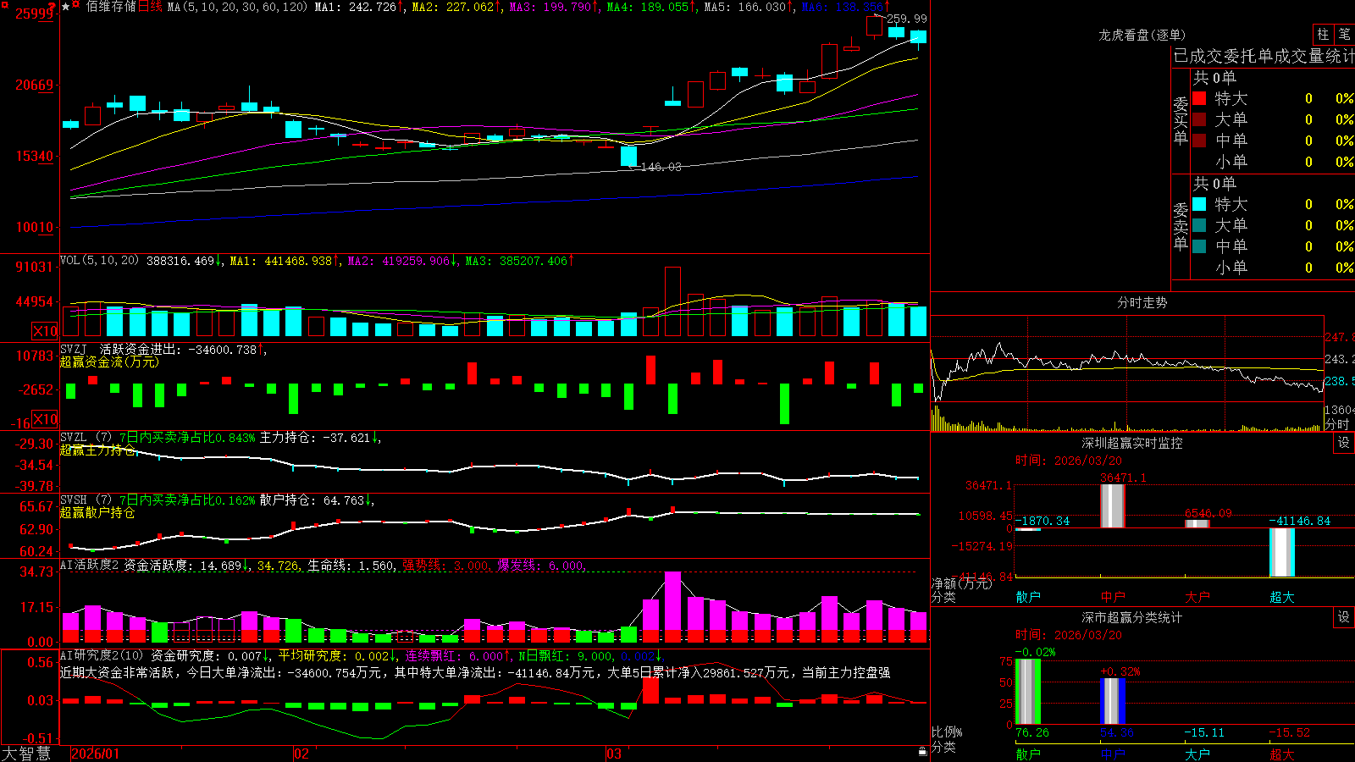Image resolution: width=1355 pixels, height=762 pixels.
Task: Click the 大智慧 logo button at bottom left
Action: [26, 754]
